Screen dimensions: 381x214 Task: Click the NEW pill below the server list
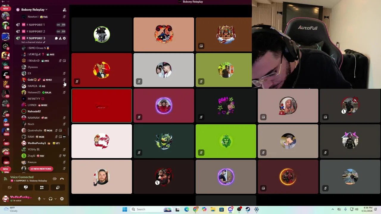click(5, 169)
